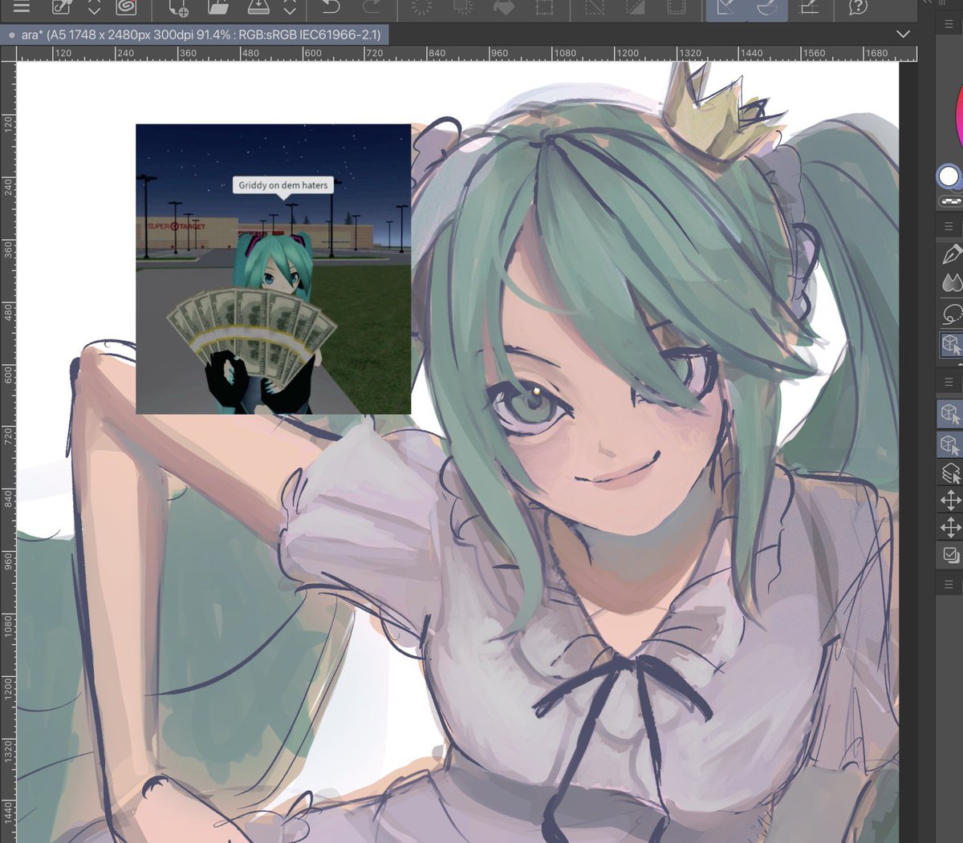Image resolution: width=963 pixels, height=843 pixels.
Task: Open the palette menu below the sub tool list
Action: click(x=949, y=585)
